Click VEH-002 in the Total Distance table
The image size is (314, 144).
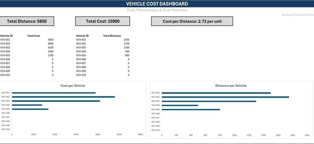[x=81, y=43]
